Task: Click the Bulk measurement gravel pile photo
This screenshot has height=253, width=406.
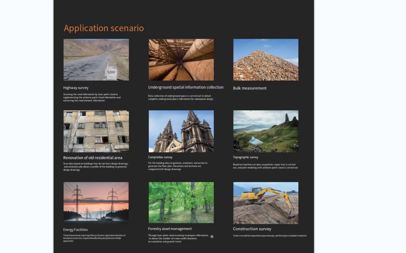Action: click(266, 60)
